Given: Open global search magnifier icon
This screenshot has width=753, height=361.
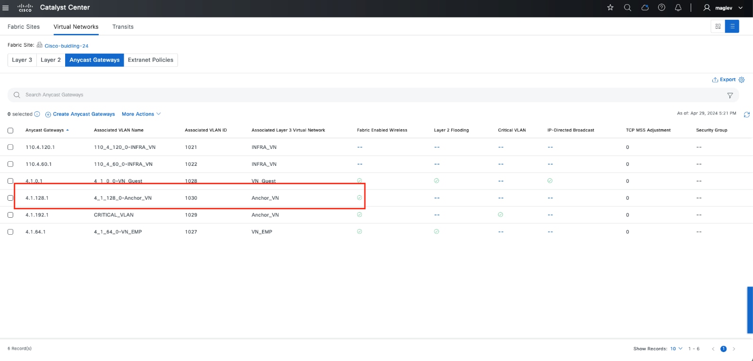Looking at the screenshot, I should [x=627, y=8].
